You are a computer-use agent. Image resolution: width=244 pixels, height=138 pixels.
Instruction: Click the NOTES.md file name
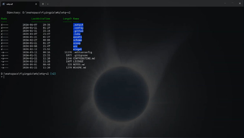point(79,65)
